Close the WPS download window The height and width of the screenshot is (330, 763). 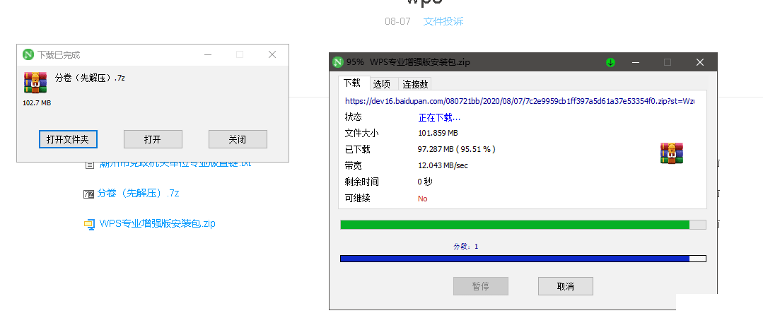[x=700, y=62]
